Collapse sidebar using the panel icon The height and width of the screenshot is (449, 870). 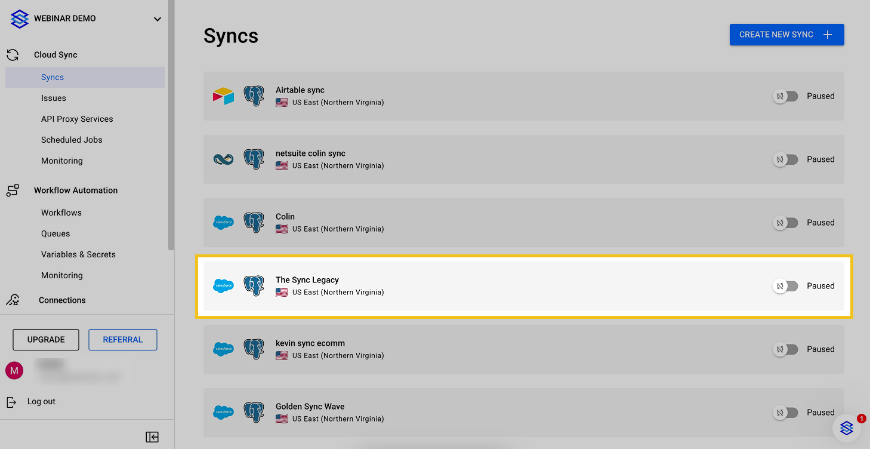click(x=152, y=437)
